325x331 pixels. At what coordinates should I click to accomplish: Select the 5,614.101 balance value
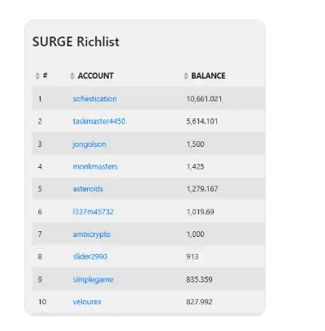click(x=202, y=122)
